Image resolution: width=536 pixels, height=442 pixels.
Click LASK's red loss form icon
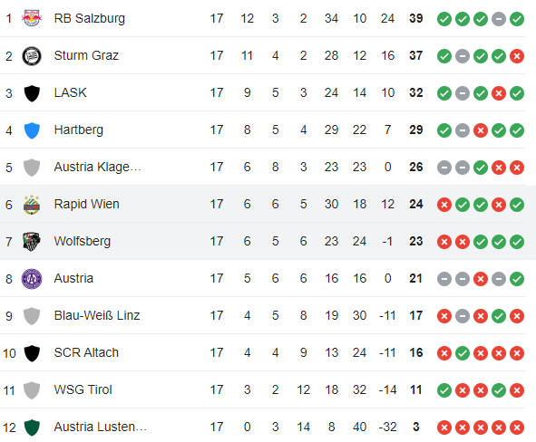[x=499, y=93]
